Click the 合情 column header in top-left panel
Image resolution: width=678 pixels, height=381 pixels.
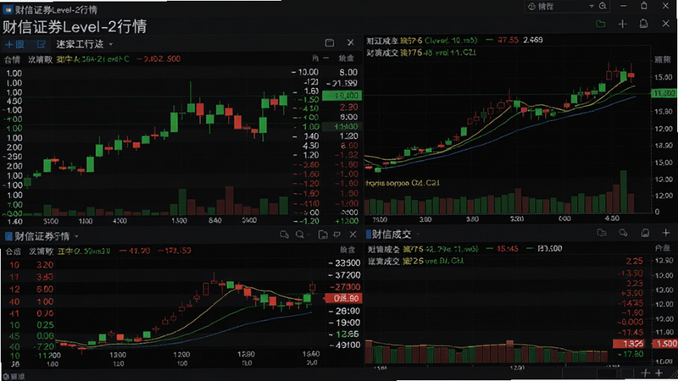[12, 59]
